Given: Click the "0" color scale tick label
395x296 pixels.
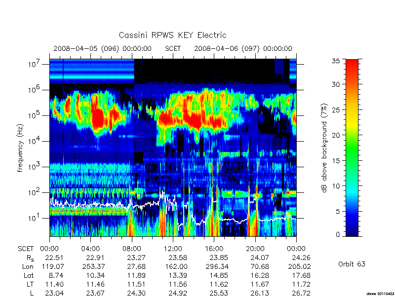Looking at the screenshot, I should tap(338, 234).
